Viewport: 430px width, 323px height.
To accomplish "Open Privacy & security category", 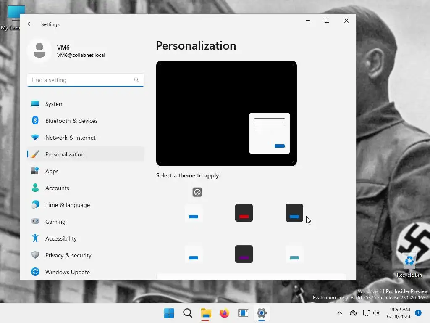I will click(x=86, y=255).
